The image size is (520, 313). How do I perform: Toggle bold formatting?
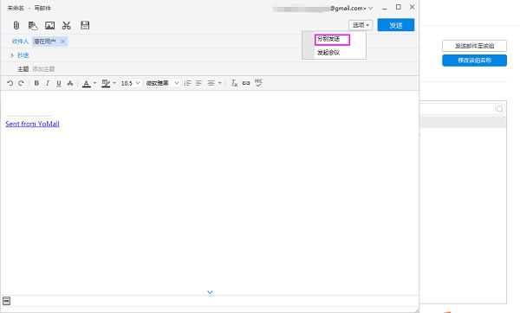[x=36, y=83]
